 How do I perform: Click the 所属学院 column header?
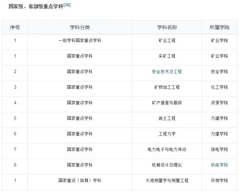219,27
